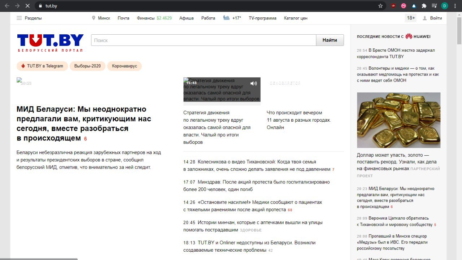
Task: Open the media control playlist icon
Action: pyautogui.click(x=434, y=6)
